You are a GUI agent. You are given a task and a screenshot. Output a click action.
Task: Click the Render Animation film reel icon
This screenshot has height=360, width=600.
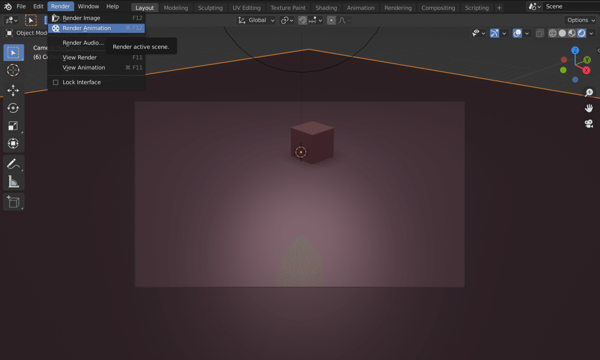[55, 28]
